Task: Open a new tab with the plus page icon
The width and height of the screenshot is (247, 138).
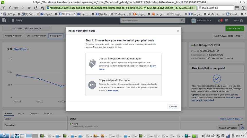Action: [x=3, y=8]
